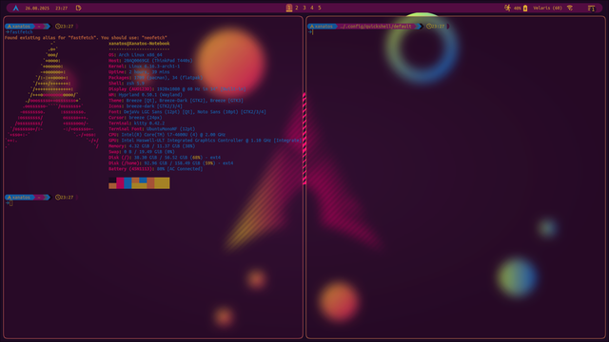Click the Theme Breeze line
Screen dimensions: 609x342
point(176,101)
